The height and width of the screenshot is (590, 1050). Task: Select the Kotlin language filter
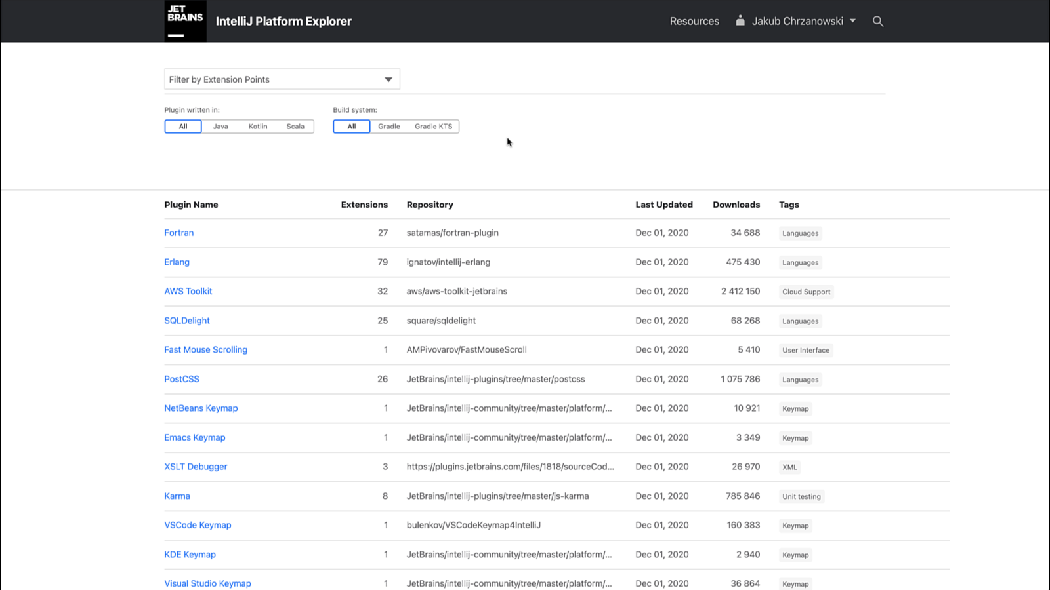[258, 127]
